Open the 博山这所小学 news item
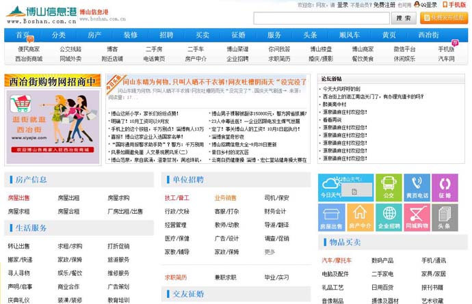 144,113
